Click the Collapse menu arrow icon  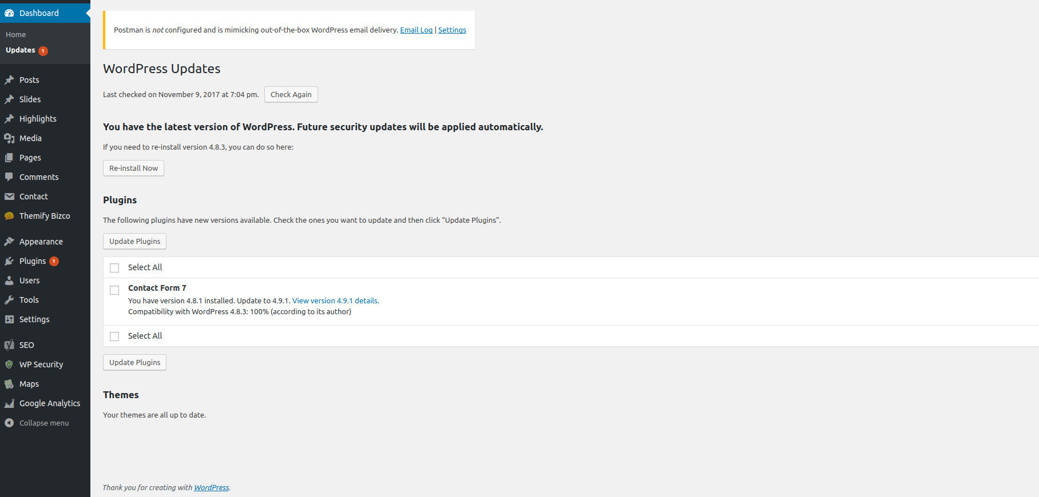coord(9,423)
